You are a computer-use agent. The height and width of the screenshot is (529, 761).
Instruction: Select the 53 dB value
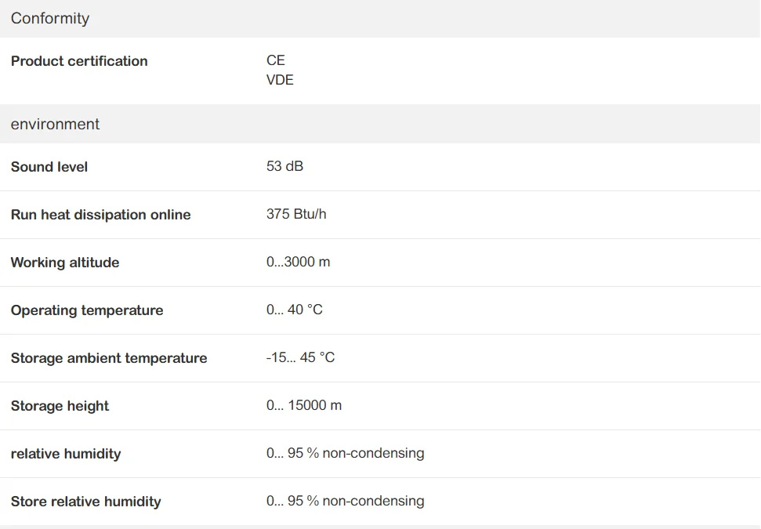click(284, 166)
